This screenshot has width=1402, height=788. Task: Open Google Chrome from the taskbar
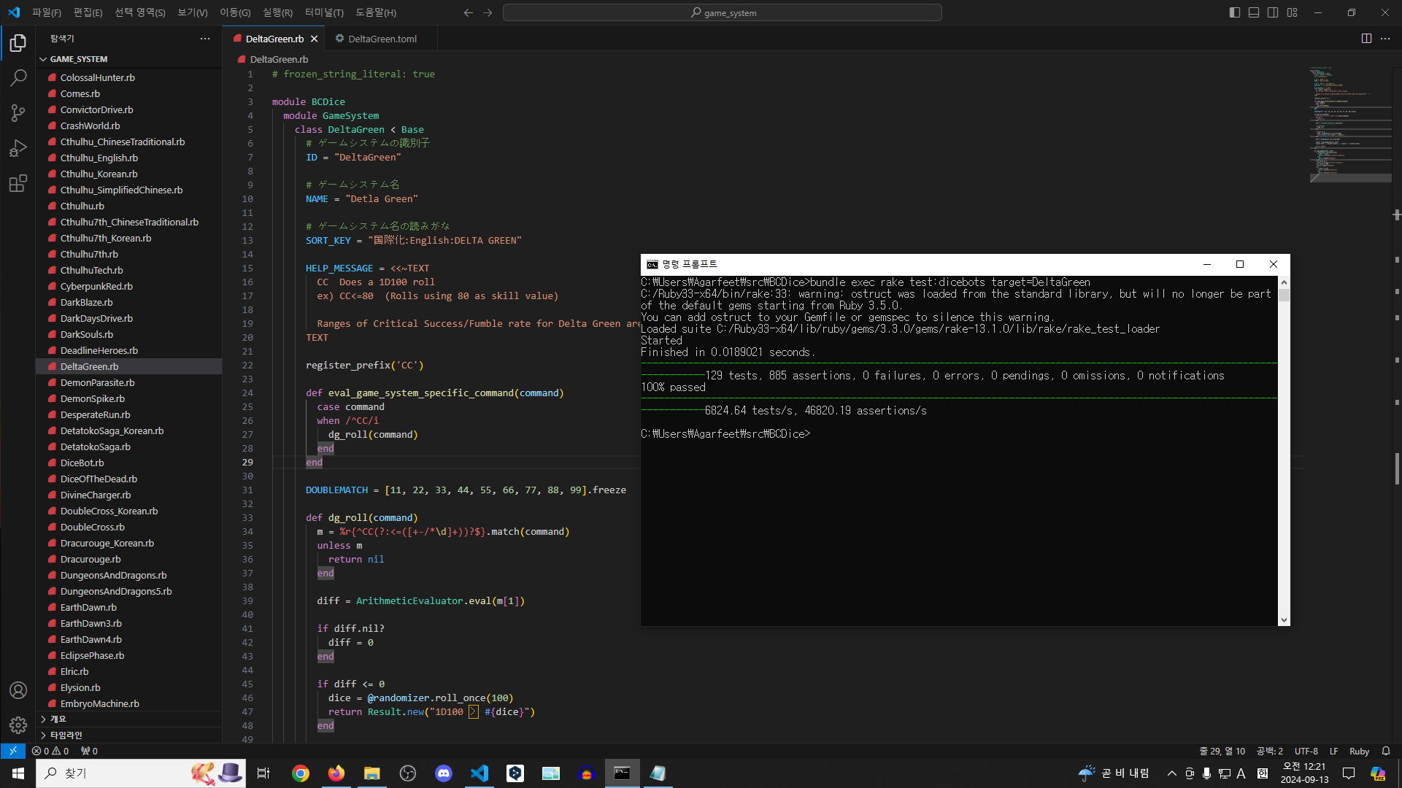(x=300, y=773)
